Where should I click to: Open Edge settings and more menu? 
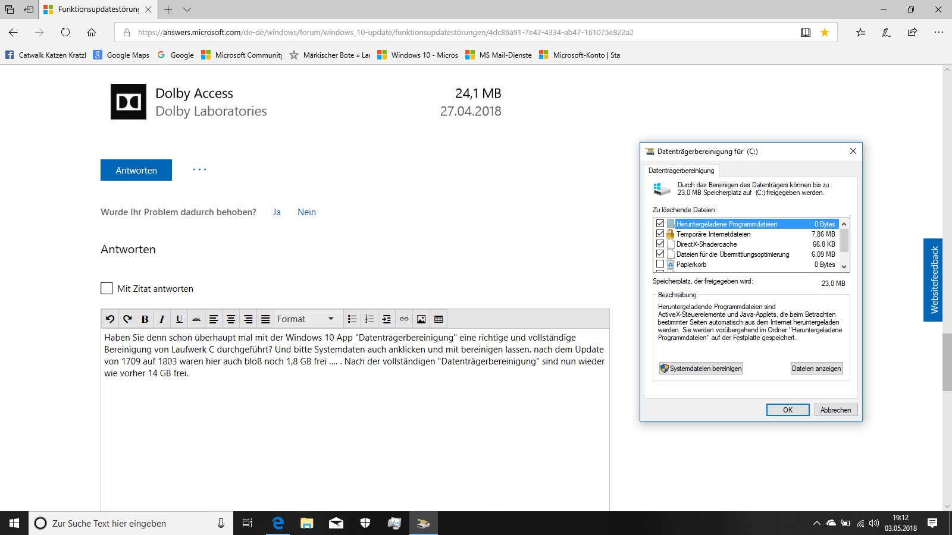coord(939,33)
